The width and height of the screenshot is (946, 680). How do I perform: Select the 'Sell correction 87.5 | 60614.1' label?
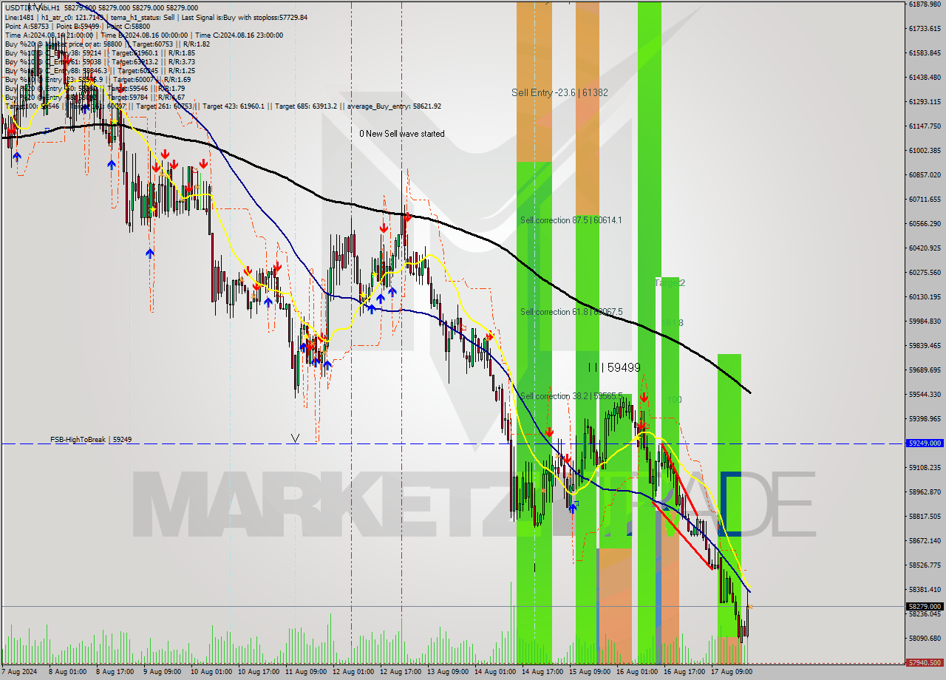[x=571, y=220]
